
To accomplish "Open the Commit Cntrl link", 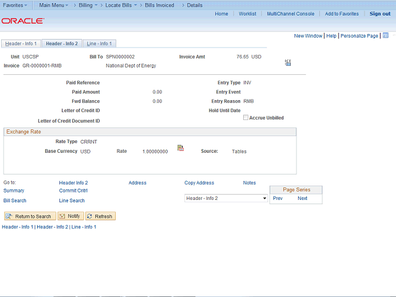I will pyautogui.click(x=73, y=191).
